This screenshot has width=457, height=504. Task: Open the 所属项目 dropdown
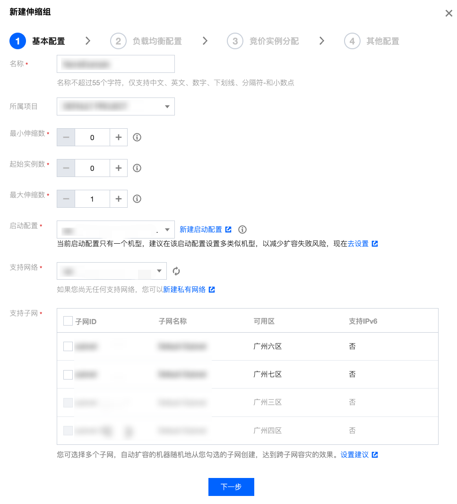[116, 106]
